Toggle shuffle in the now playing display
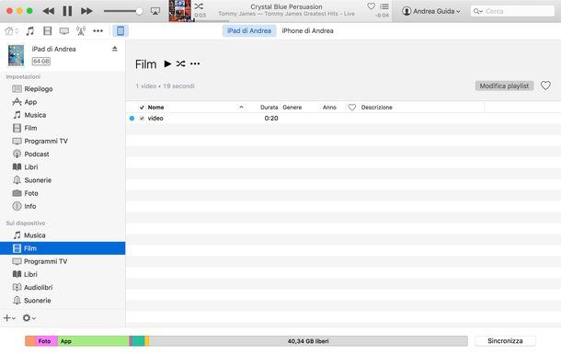Screen dimensions: 561x355 click(x=199, y=6)
